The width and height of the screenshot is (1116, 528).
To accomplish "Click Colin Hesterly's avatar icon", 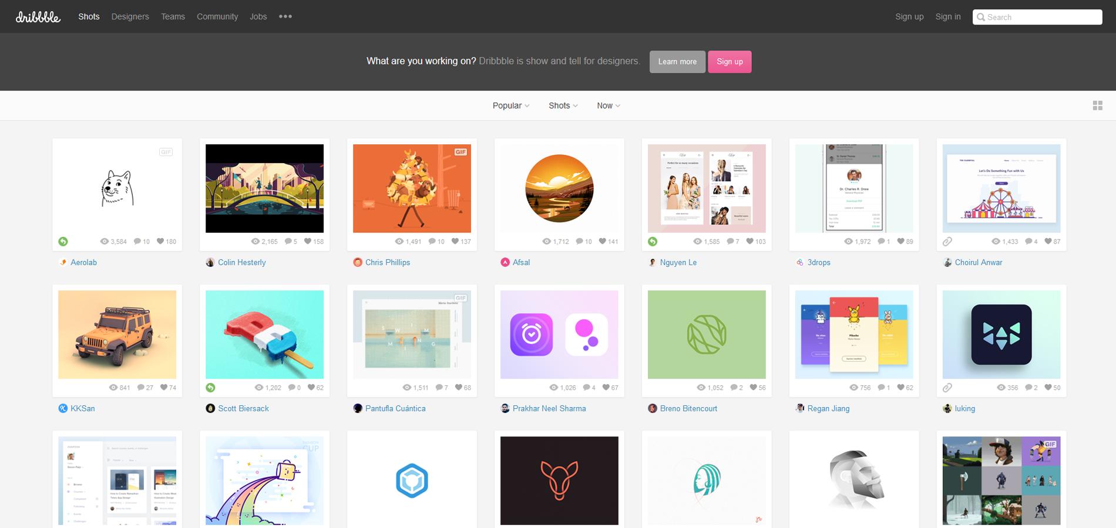I will click(210, 262).
